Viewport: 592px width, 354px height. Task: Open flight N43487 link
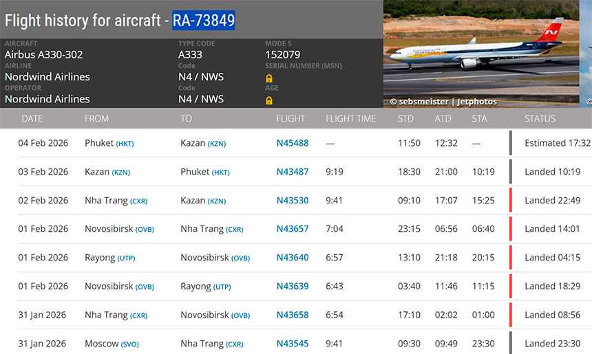coord(293,172)
